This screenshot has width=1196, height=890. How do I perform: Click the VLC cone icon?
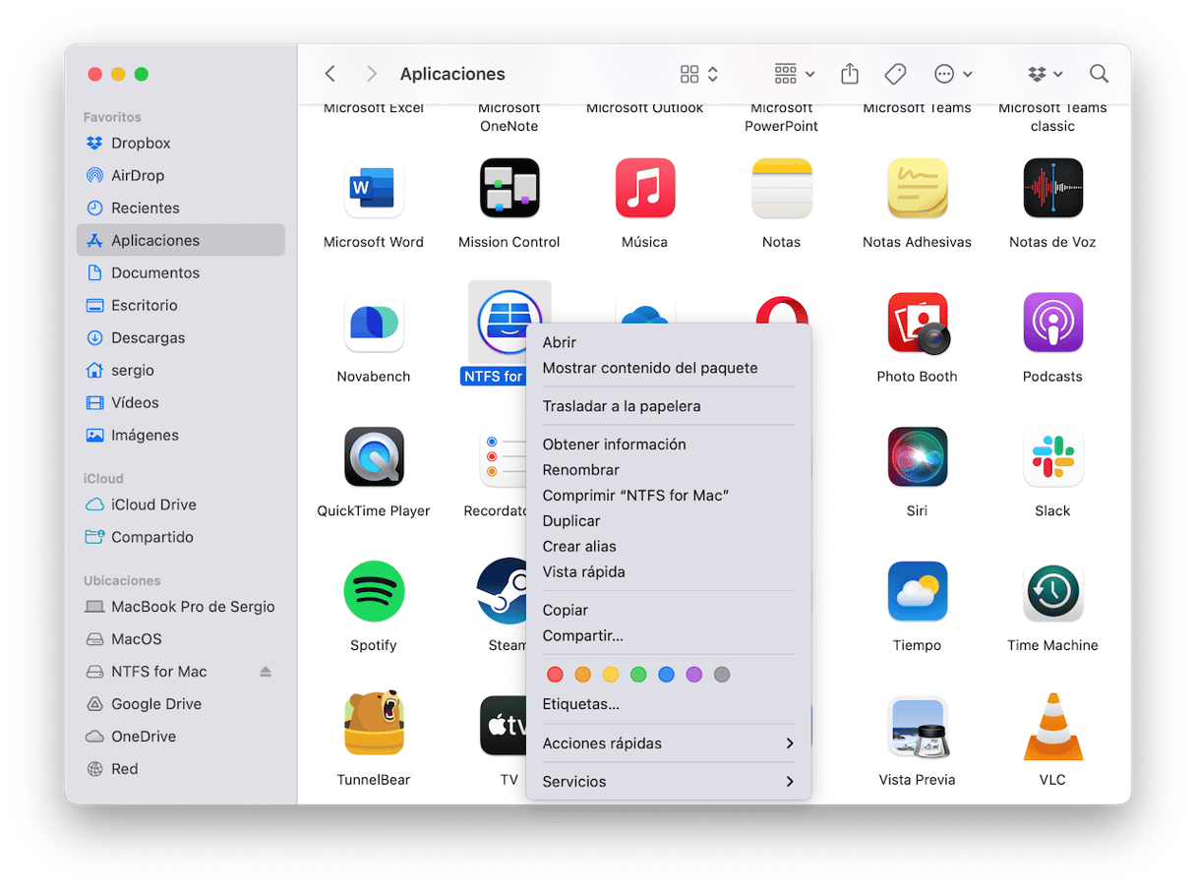coord(1052,726)
